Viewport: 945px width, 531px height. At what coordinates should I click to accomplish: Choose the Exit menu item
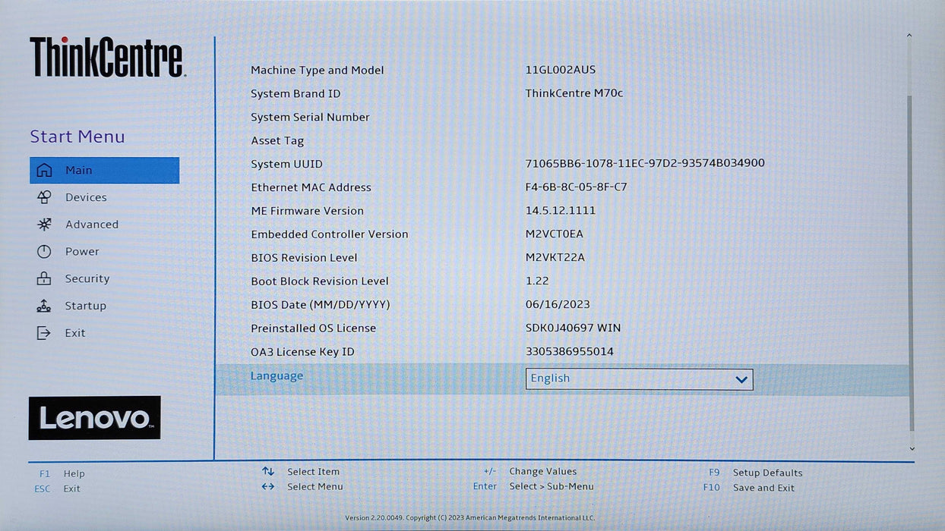(x=75, y=333)
